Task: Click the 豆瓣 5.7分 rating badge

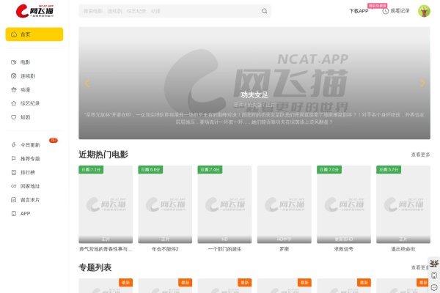Action: click(x=389, y=169)
